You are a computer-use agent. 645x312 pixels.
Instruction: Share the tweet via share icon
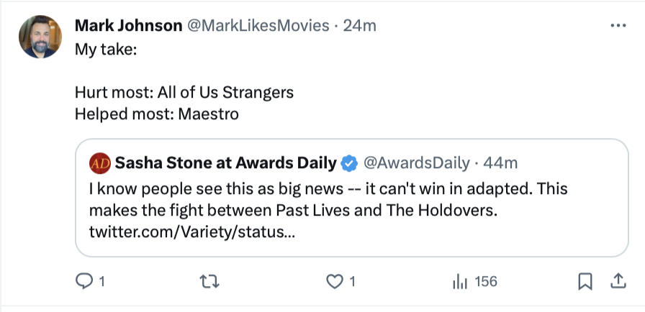tap(618, 282)
